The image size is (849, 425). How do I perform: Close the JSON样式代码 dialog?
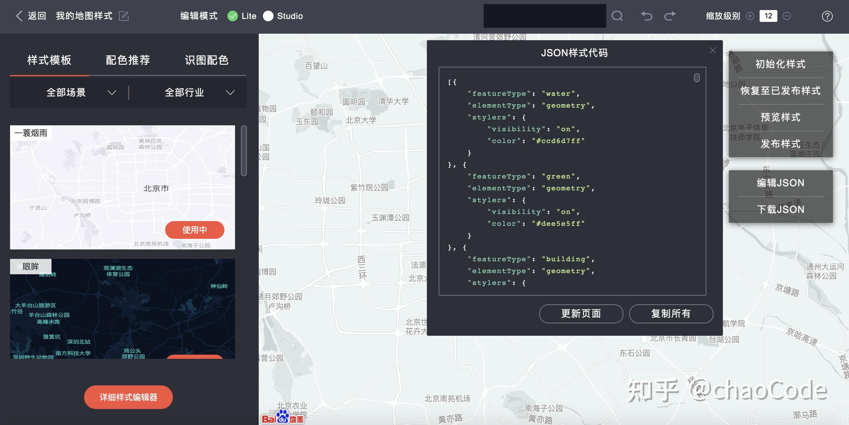pyautogui.click(x=713, y=50)
